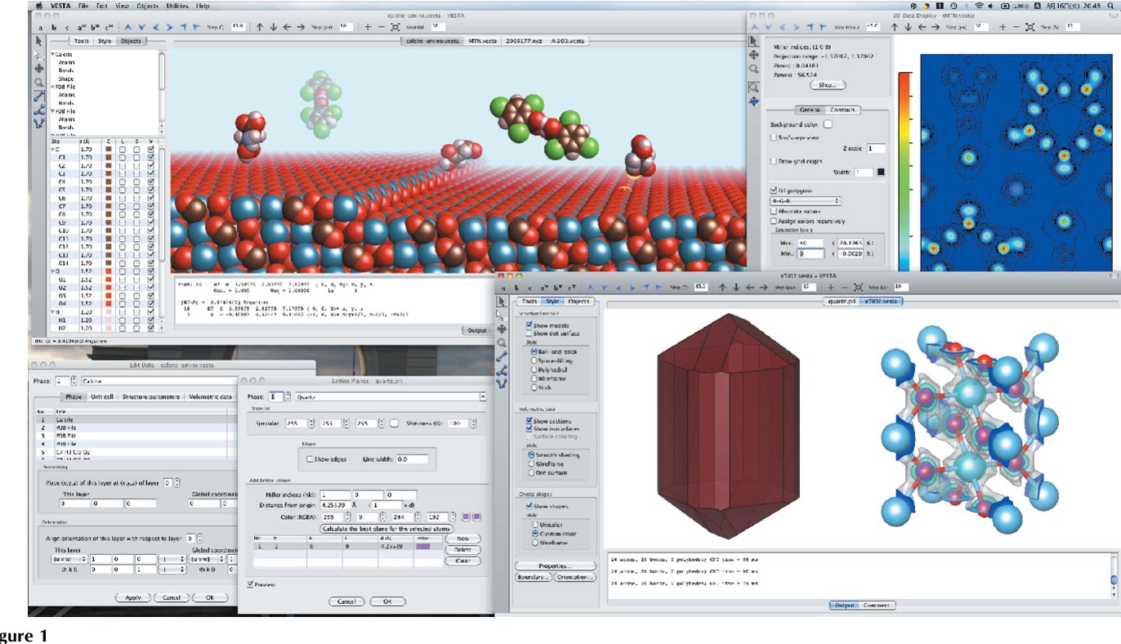
Task: Select Polyhedral style radio button
Action: [534, 369]
